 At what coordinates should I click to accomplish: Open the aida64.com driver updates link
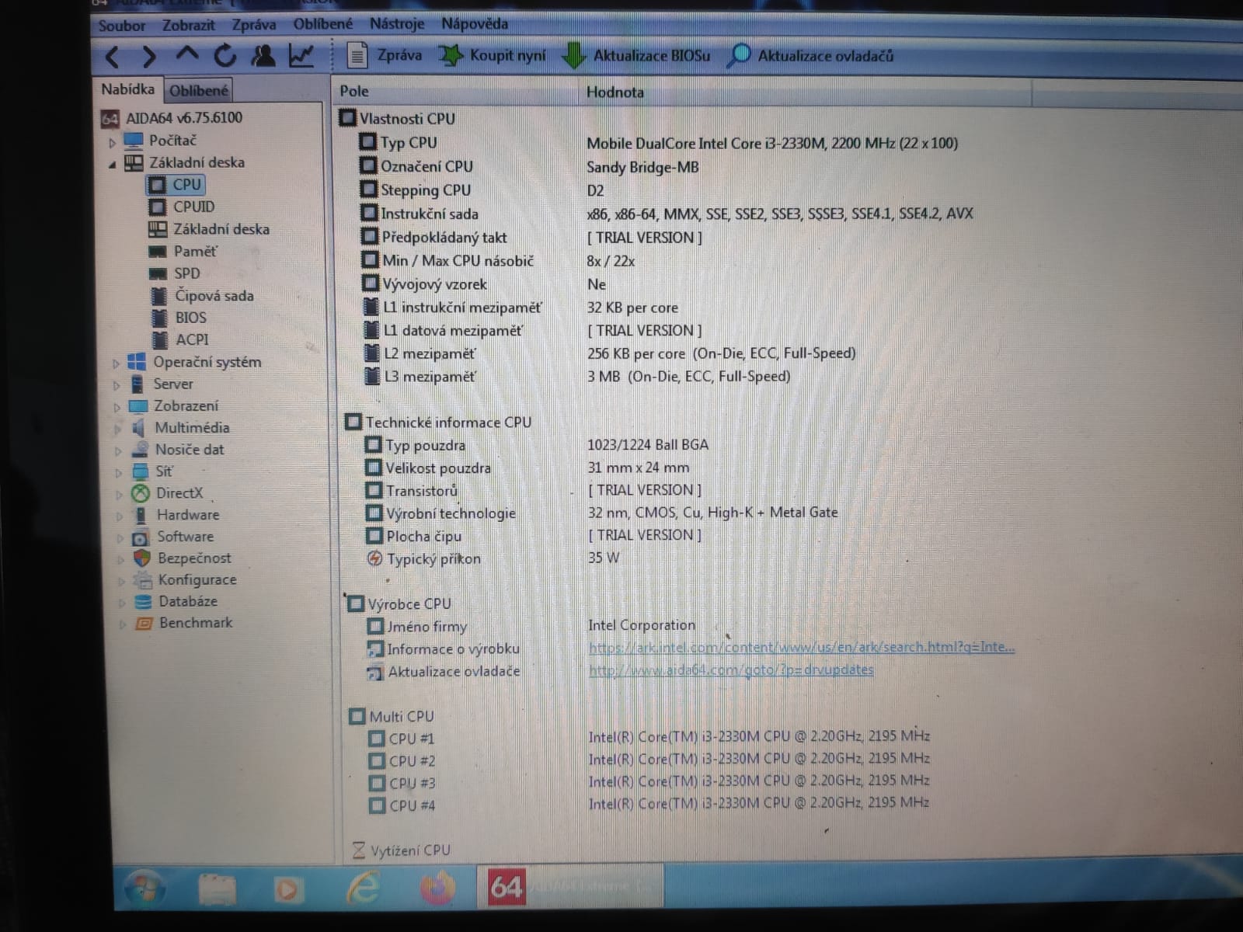(730, 669)
